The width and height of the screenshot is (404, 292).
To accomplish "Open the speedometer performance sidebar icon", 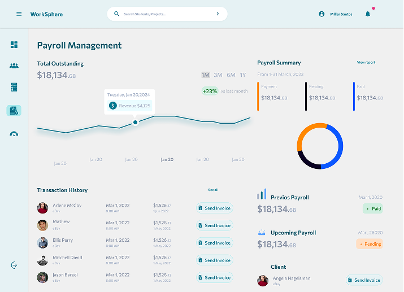I will (x=14, y=134).
